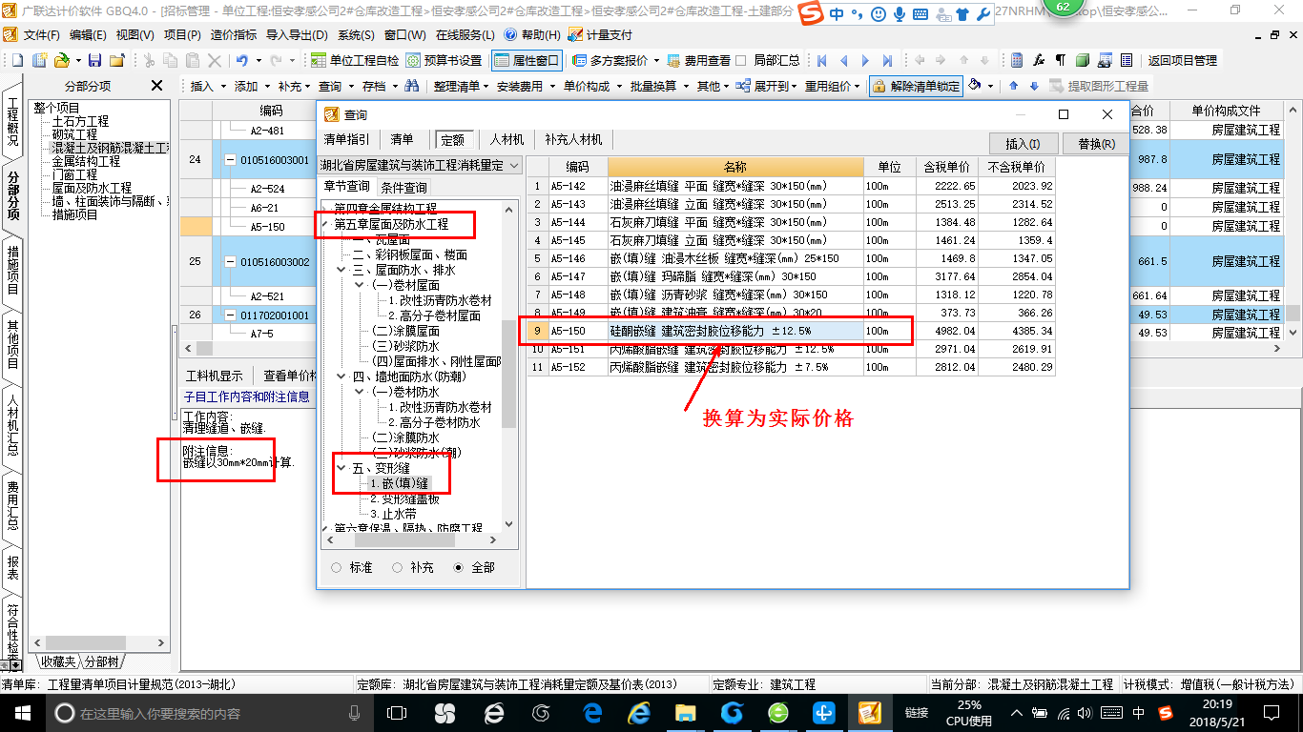Viewport: 1303px width, 732px height.
Task: Open the 整理清单 dropdown menu
Action: tap(461, 86)
